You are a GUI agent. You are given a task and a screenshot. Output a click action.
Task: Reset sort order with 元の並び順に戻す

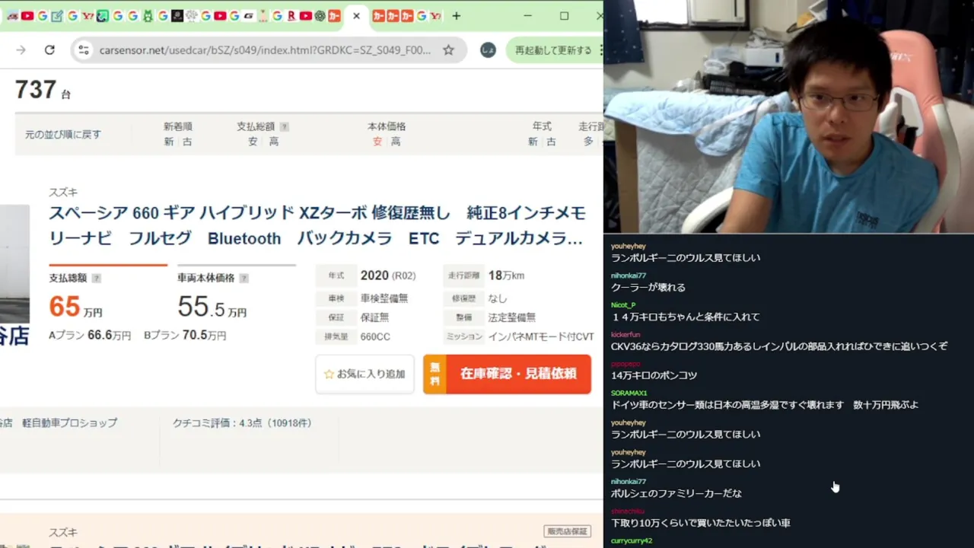[63, 135]
